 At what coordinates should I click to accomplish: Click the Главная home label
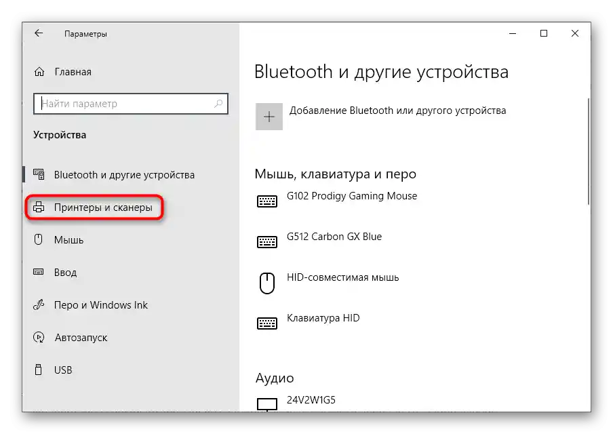(x=73, y=72)
